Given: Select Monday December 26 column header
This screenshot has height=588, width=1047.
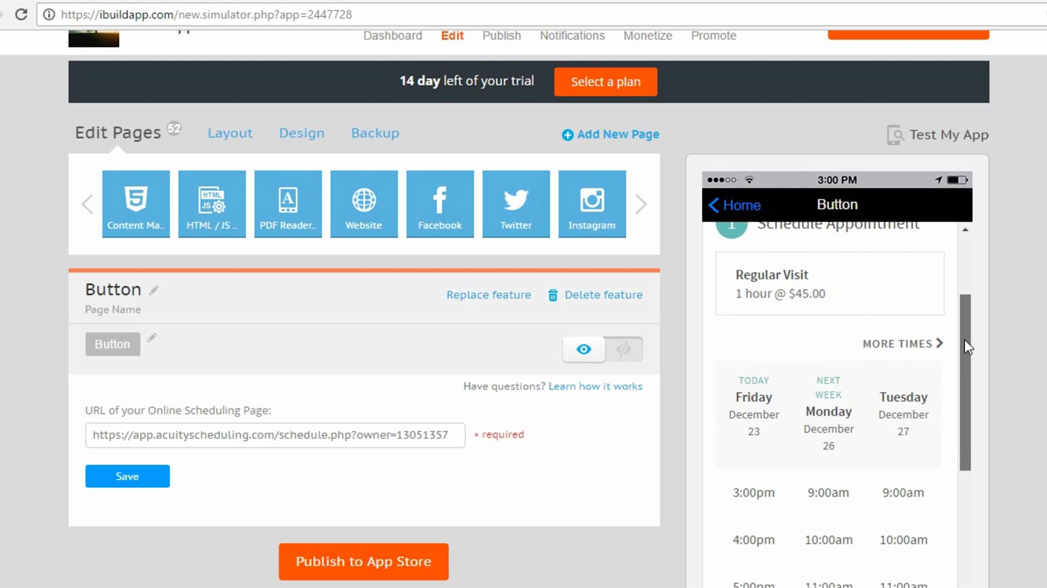Looking at the screenshot, I should pyautogui.click(x=828, y=413).
